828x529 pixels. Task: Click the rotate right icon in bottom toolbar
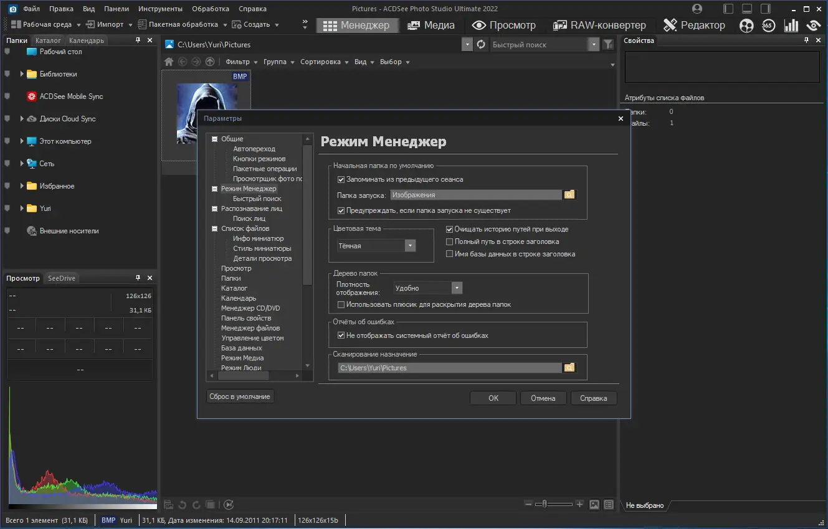tap(196, 505)
